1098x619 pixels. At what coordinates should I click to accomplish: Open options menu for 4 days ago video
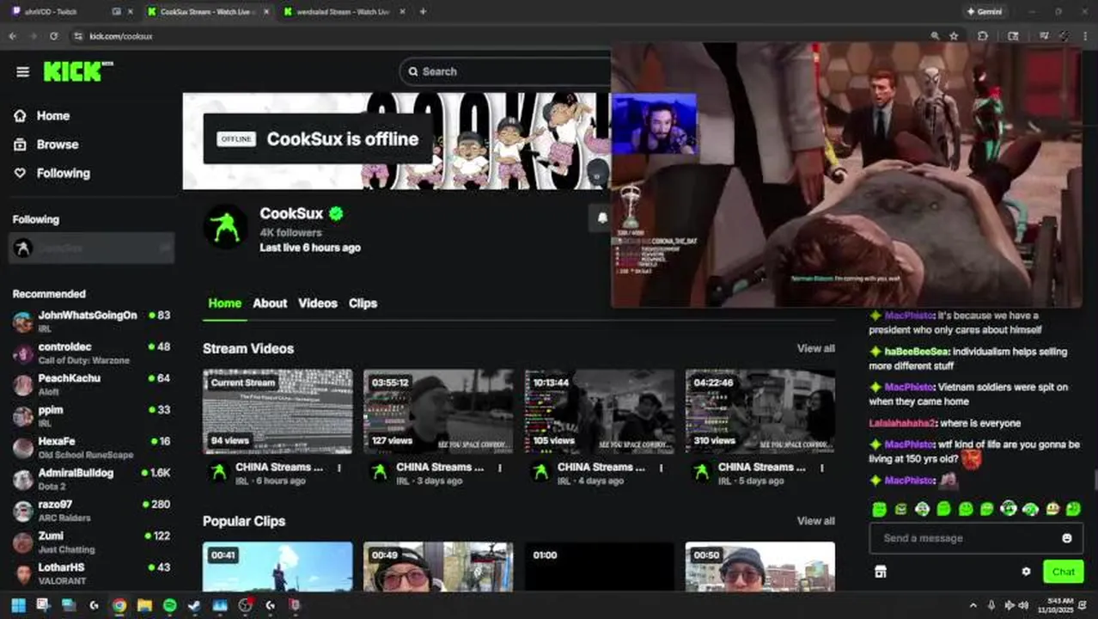click(662, 469)
